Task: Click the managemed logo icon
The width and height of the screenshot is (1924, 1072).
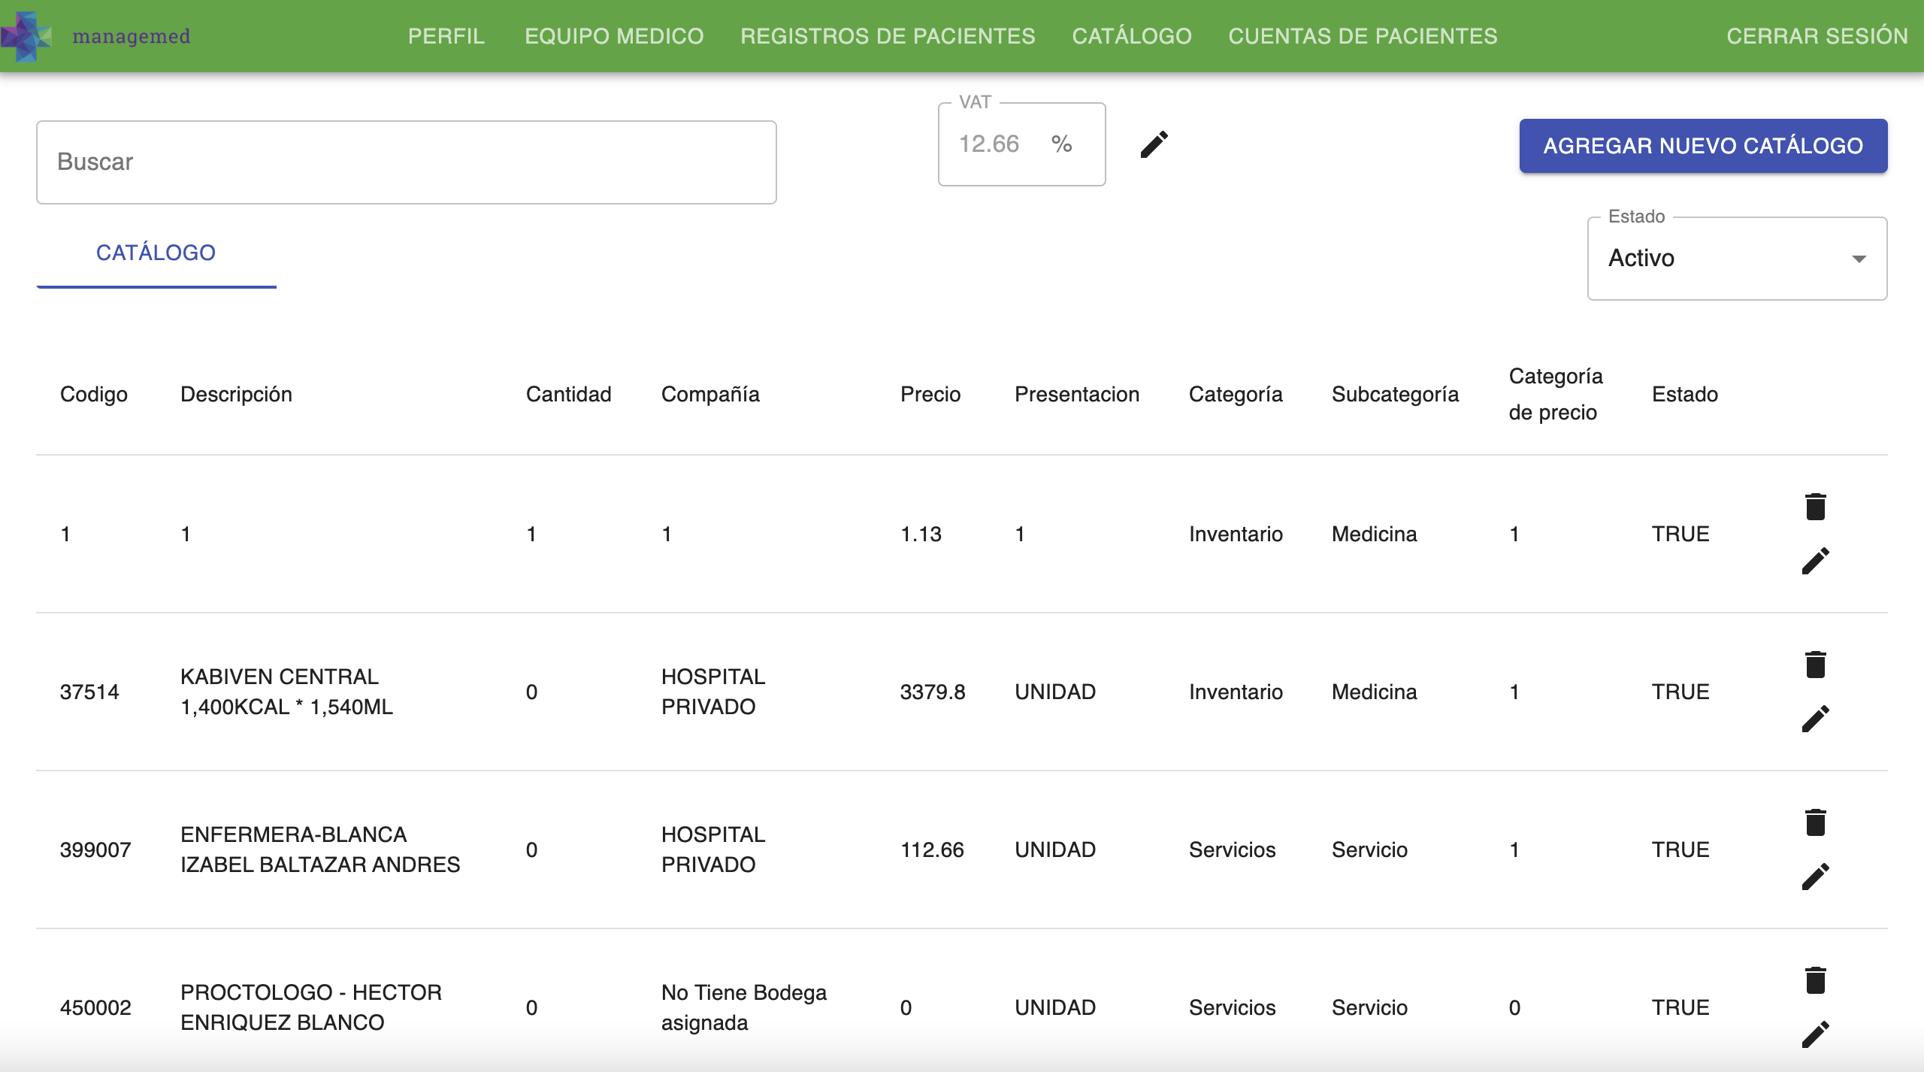Action: [27, 36]
